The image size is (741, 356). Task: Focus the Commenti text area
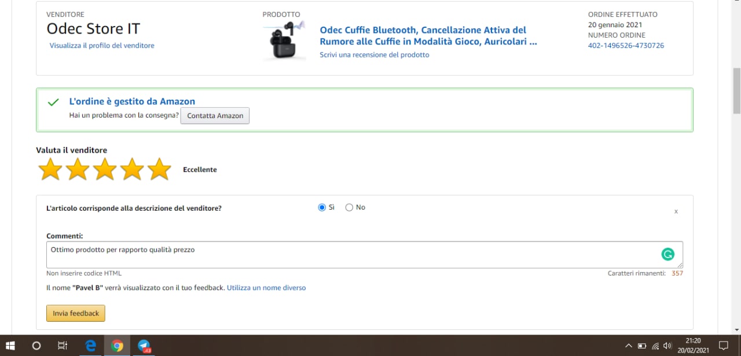pos(365,255)
